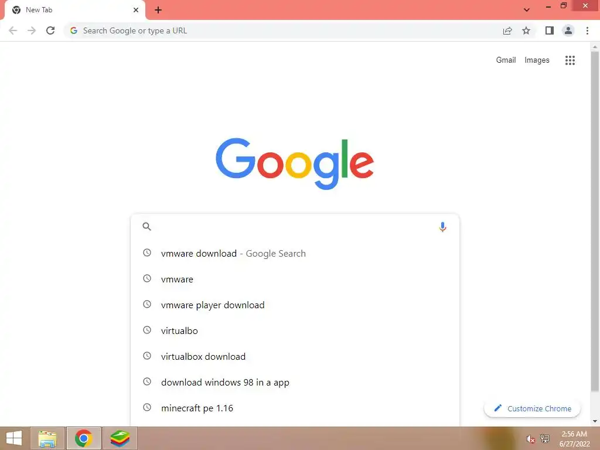Choose 'vmware' suggestion
This screenshot has height=450, width=600.
[295, 279]
